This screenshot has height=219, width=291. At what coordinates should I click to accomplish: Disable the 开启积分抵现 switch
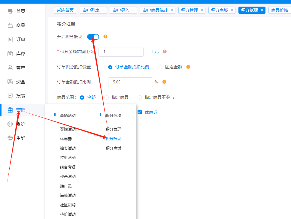coord(93,37)
